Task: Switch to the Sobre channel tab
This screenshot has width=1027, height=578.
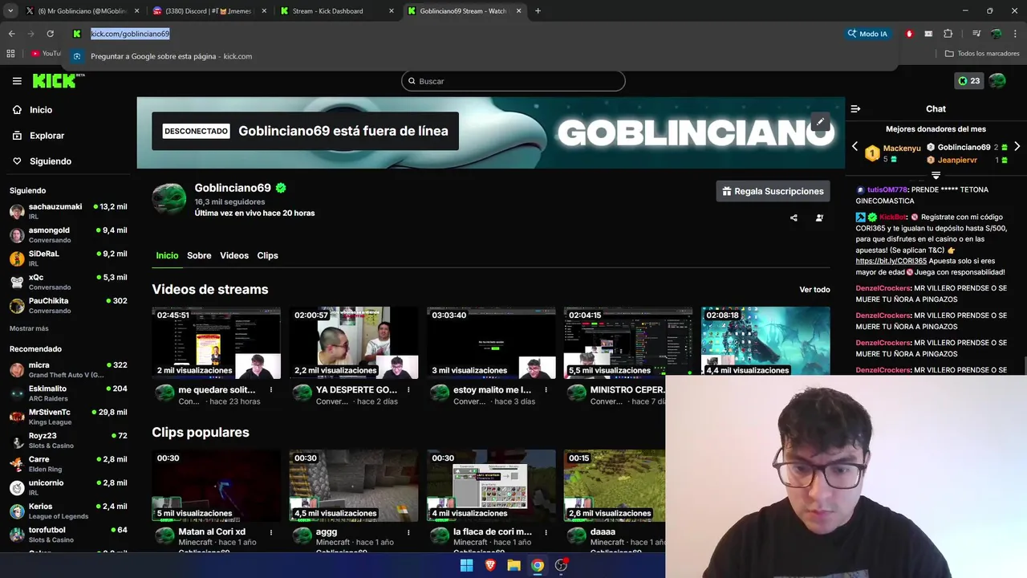Action: [x=199, y=255]
